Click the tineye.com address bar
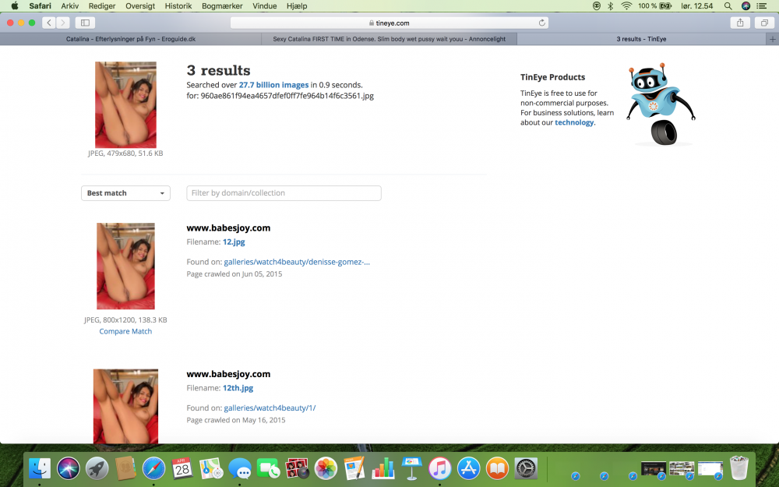 pyautogui.click(x=389, y=23)
